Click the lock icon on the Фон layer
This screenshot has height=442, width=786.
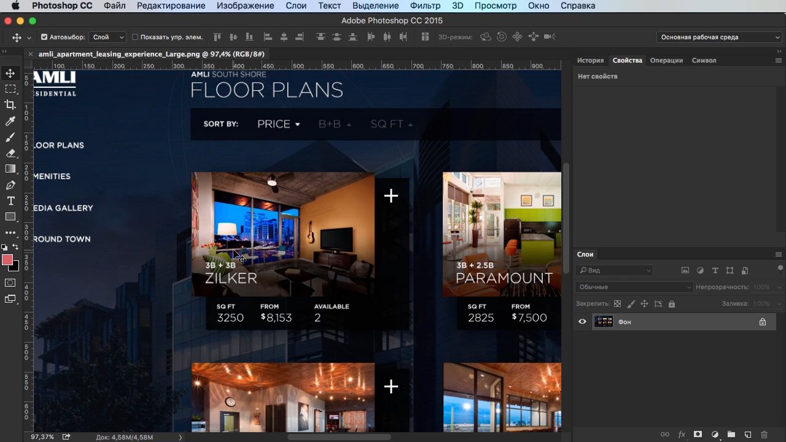pyautogui.click(x=763, y=322)
